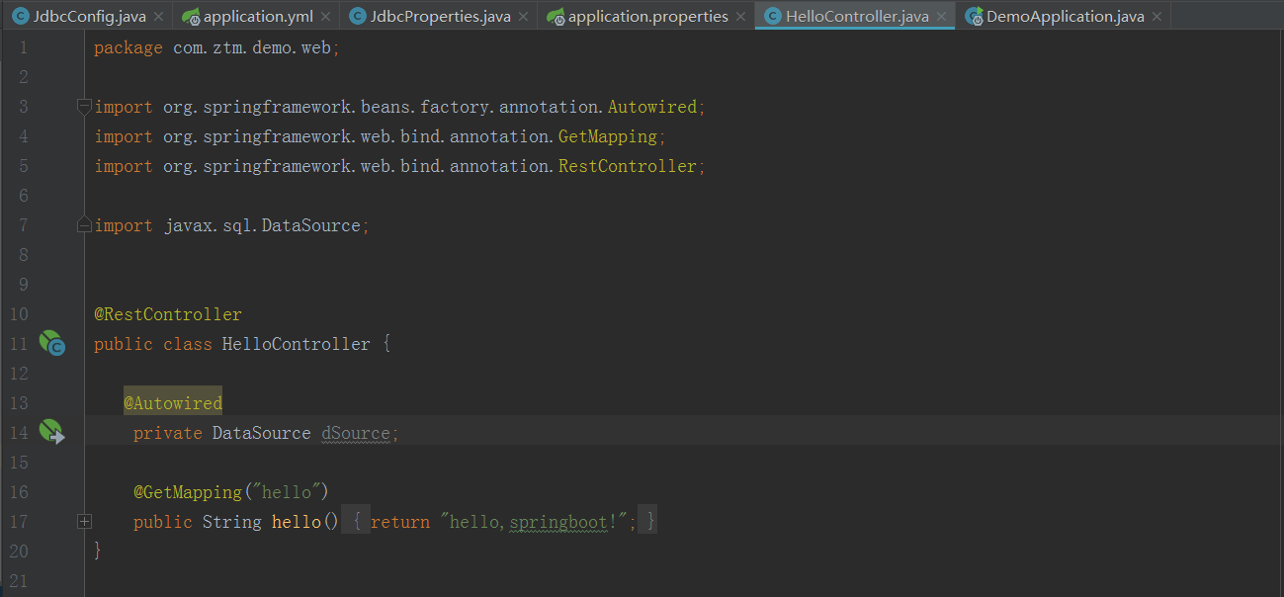Click the "hello" mapping string
The width and height of the screenshot is (1284, 597).
click(x=285, y=492)
